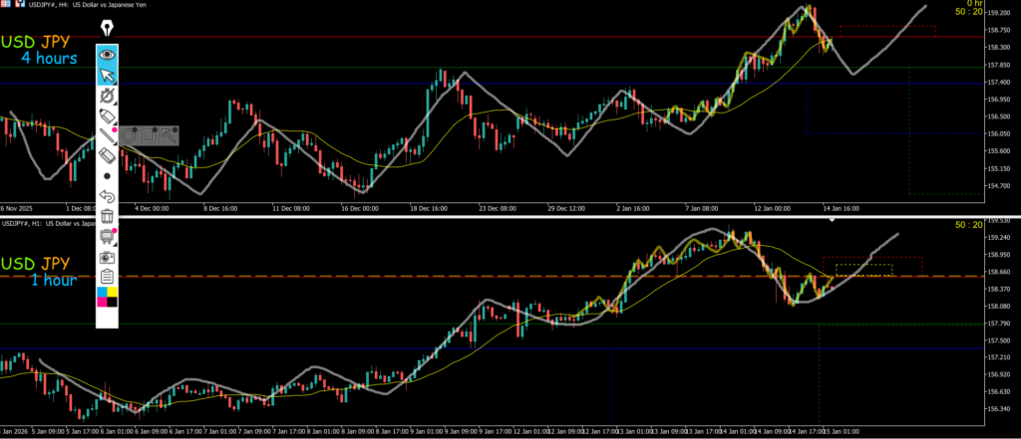Undo the last drawing with the back arrow
Viewport: 1021px width, 439px height.
pyautogui.click(x=108, y=196)
